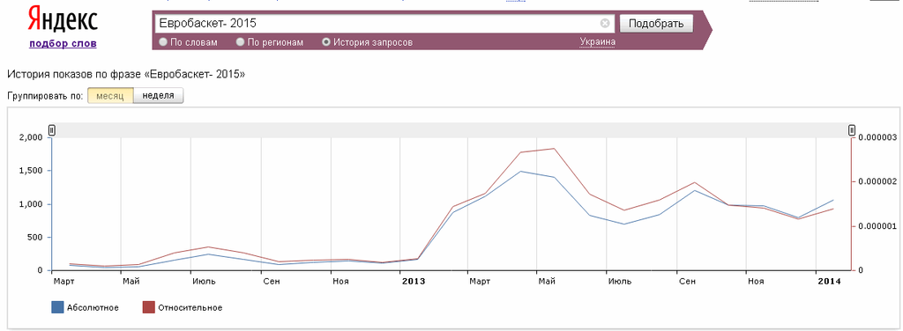Click the gray range selector bar
The height and width of the screenshot is (331, 903).
[x=451, y=130]
